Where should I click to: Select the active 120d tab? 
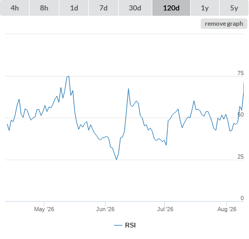pyautogui.click(x=171, y=8)
